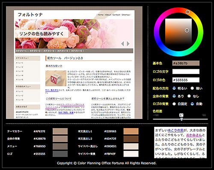The height and width of the screenshot is (170, 214).
Task: Open Contact link in preview header
Action: click(116, 15)
